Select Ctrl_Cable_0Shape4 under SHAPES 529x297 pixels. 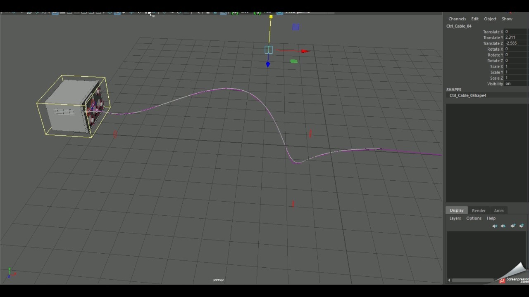[x=467, y=95]
